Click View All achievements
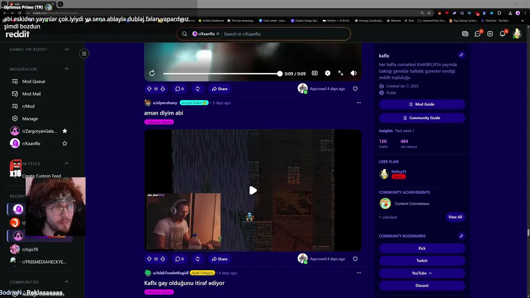530x298 pixels. pos(455,217)
